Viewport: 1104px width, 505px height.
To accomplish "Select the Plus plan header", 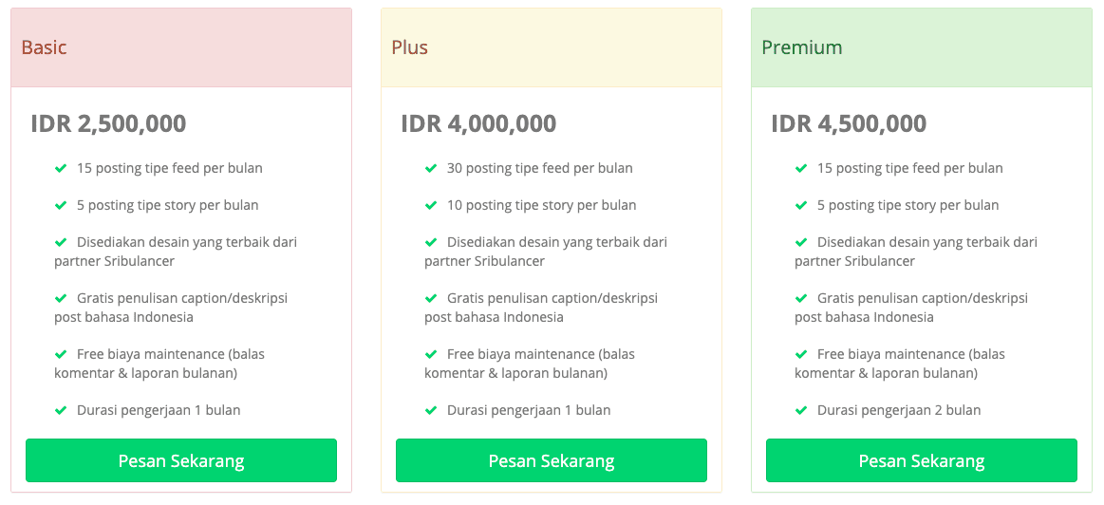I will 410,47.
